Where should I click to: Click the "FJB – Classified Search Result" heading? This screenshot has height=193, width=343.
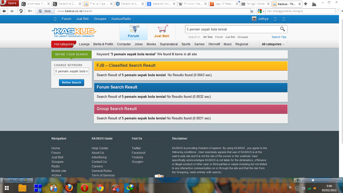(126, 65)
